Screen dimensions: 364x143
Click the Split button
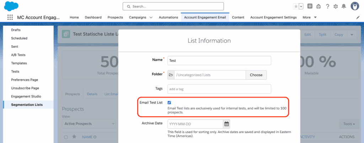tap(322, 35)
